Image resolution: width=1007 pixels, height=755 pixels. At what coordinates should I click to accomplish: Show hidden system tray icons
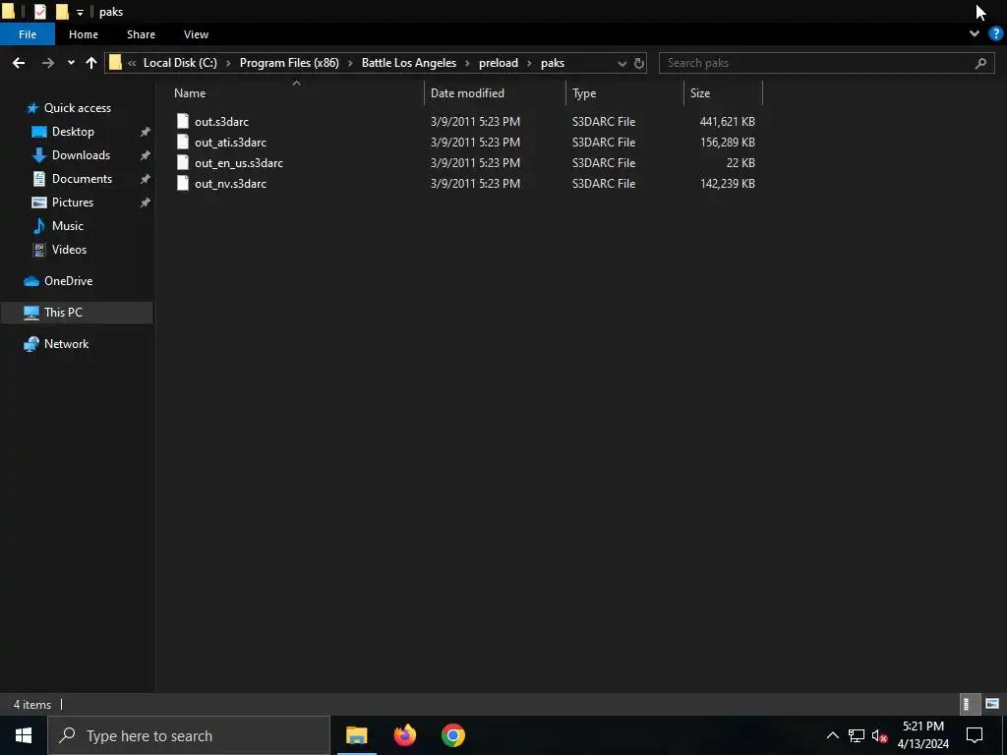coord(832,735)
